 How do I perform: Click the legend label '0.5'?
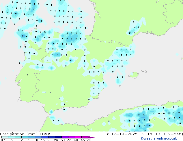10,140
